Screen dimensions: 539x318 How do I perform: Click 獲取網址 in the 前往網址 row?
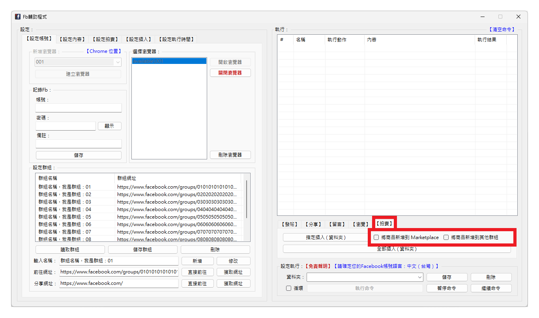point(234,272)
